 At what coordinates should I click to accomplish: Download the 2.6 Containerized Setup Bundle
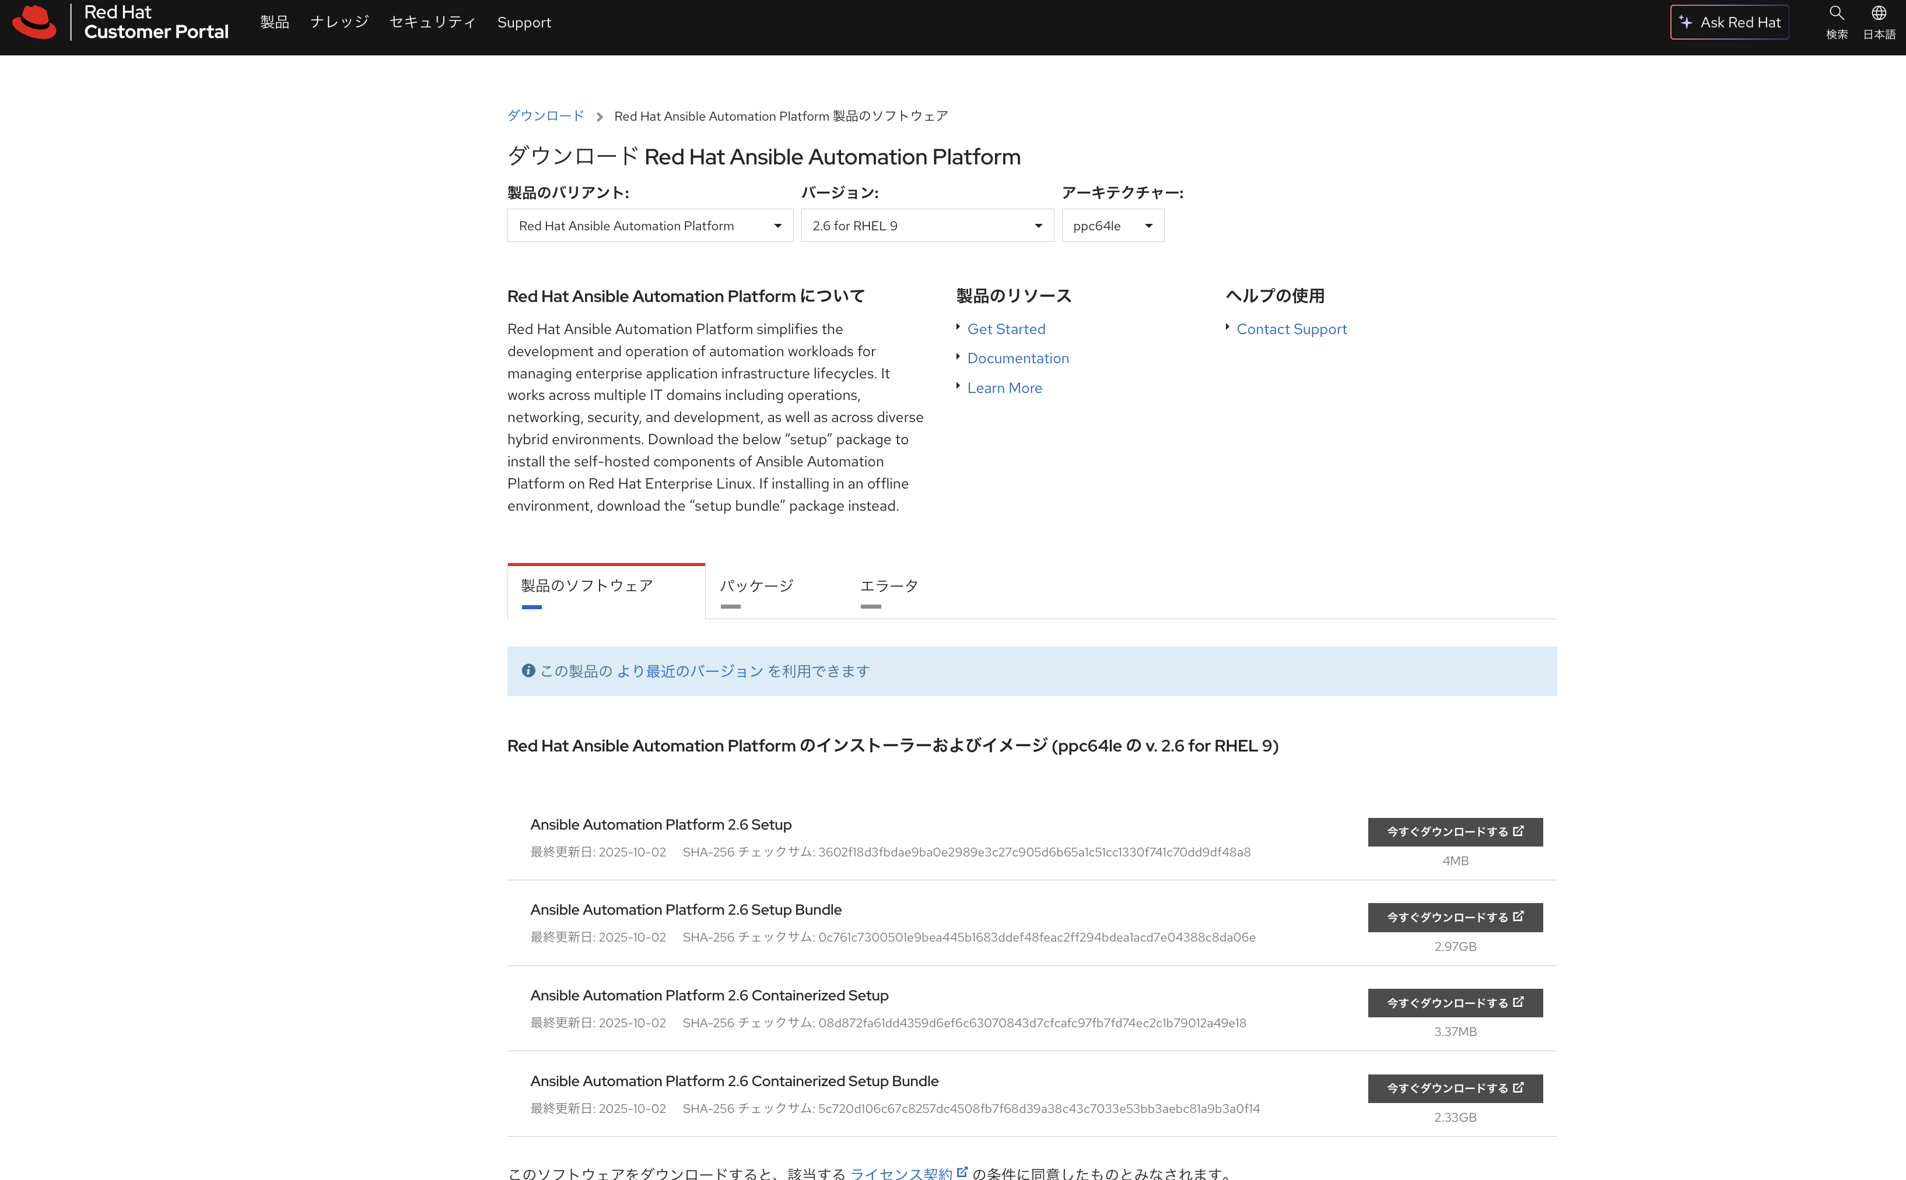[1455, 1088]
